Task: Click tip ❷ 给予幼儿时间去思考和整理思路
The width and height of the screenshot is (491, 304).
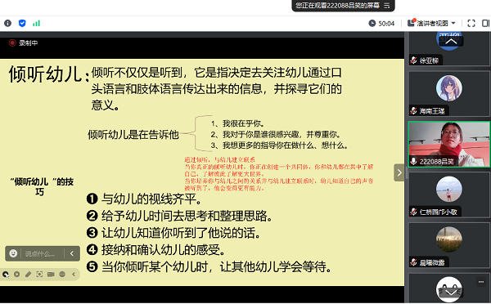Action: 179,216
